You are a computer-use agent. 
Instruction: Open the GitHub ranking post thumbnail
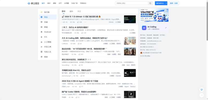tap(130, 19)
